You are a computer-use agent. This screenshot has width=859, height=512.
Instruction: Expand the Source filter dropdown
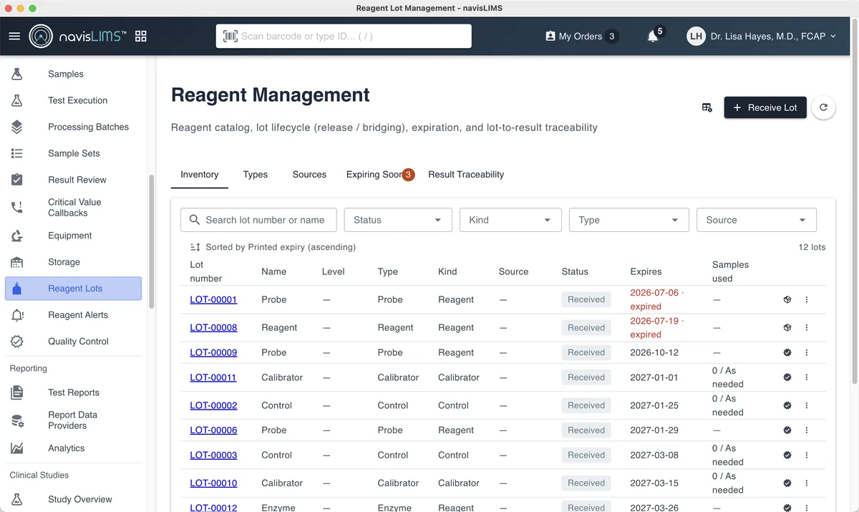[x=757, y=220]
